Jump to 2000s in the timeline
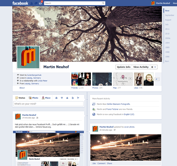This screenshot has height=166, width=177. click(168, 38)
